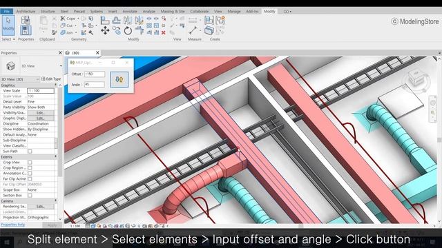Toggle the Section Box checkbox
This screenshot has height=248, width=442.
[x=30, y=196]
